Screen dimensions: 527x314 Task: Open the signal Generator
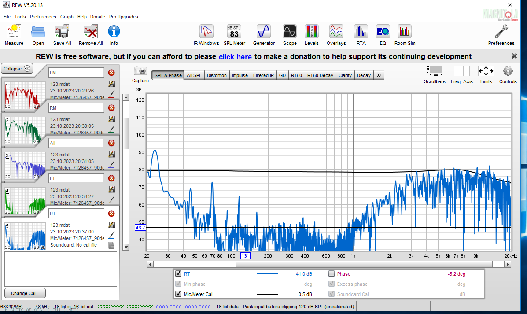click(264, 35)
